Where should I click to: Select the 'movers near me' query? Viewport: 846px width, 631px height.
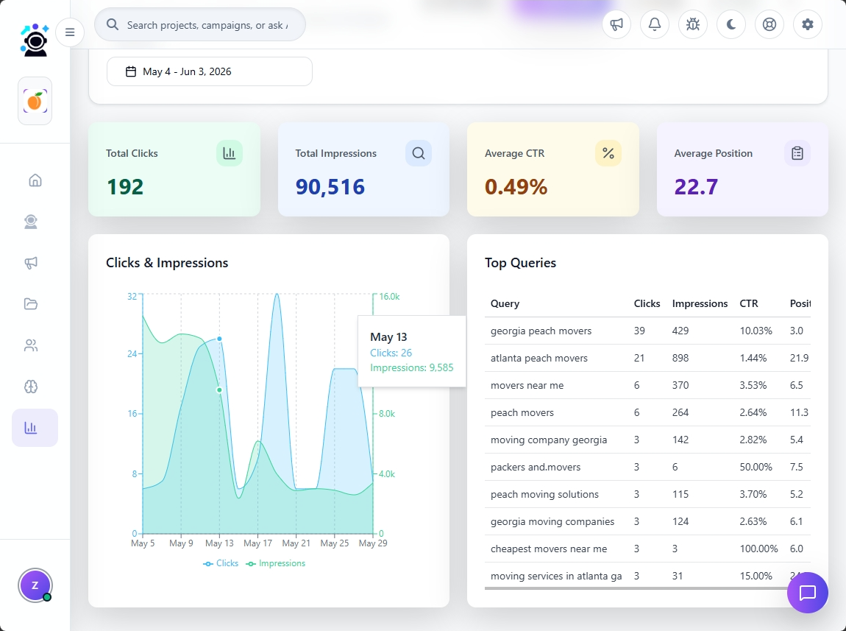click(527, 385)
